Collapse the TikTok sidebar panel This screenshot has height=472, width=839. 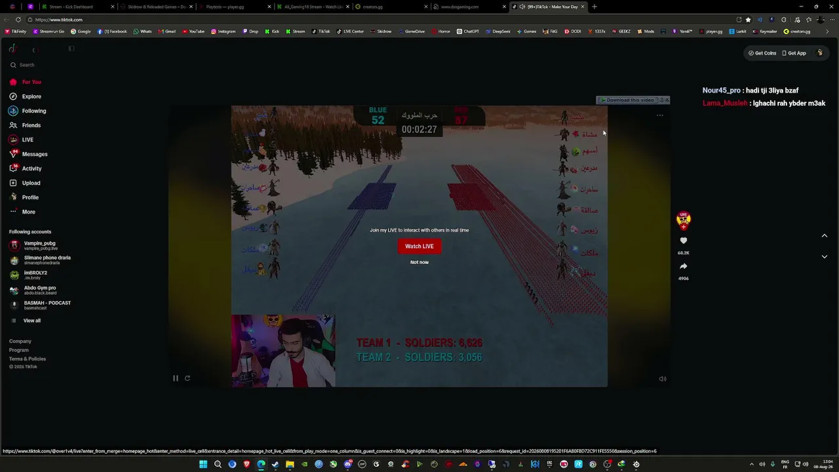pyautogui.click(x=71, y=49)
